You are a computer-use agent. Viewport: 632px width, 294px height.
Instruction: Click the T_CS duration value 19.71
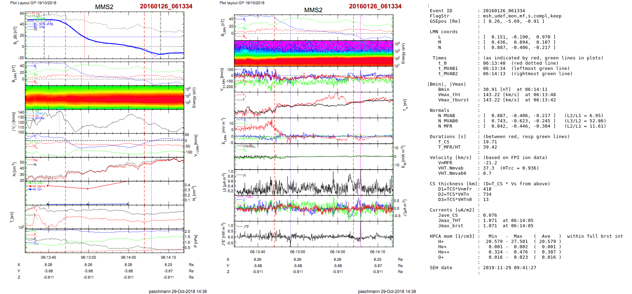pyautogui.click(x=490, y=142)
